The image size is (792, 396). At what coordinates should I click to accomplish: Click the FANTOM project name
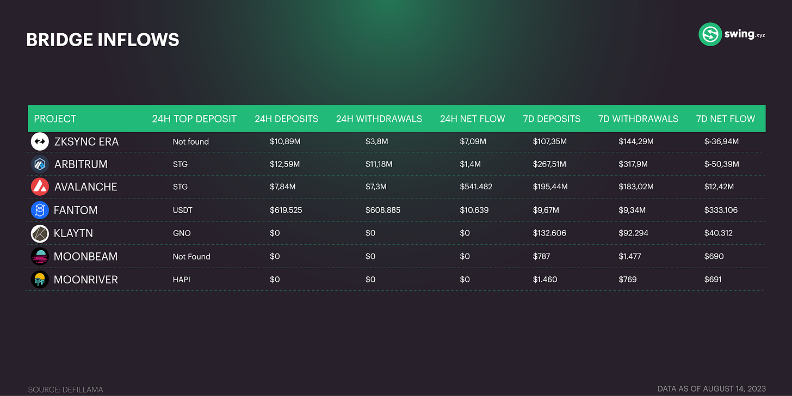pyautogui.click(x=76, y=210)
